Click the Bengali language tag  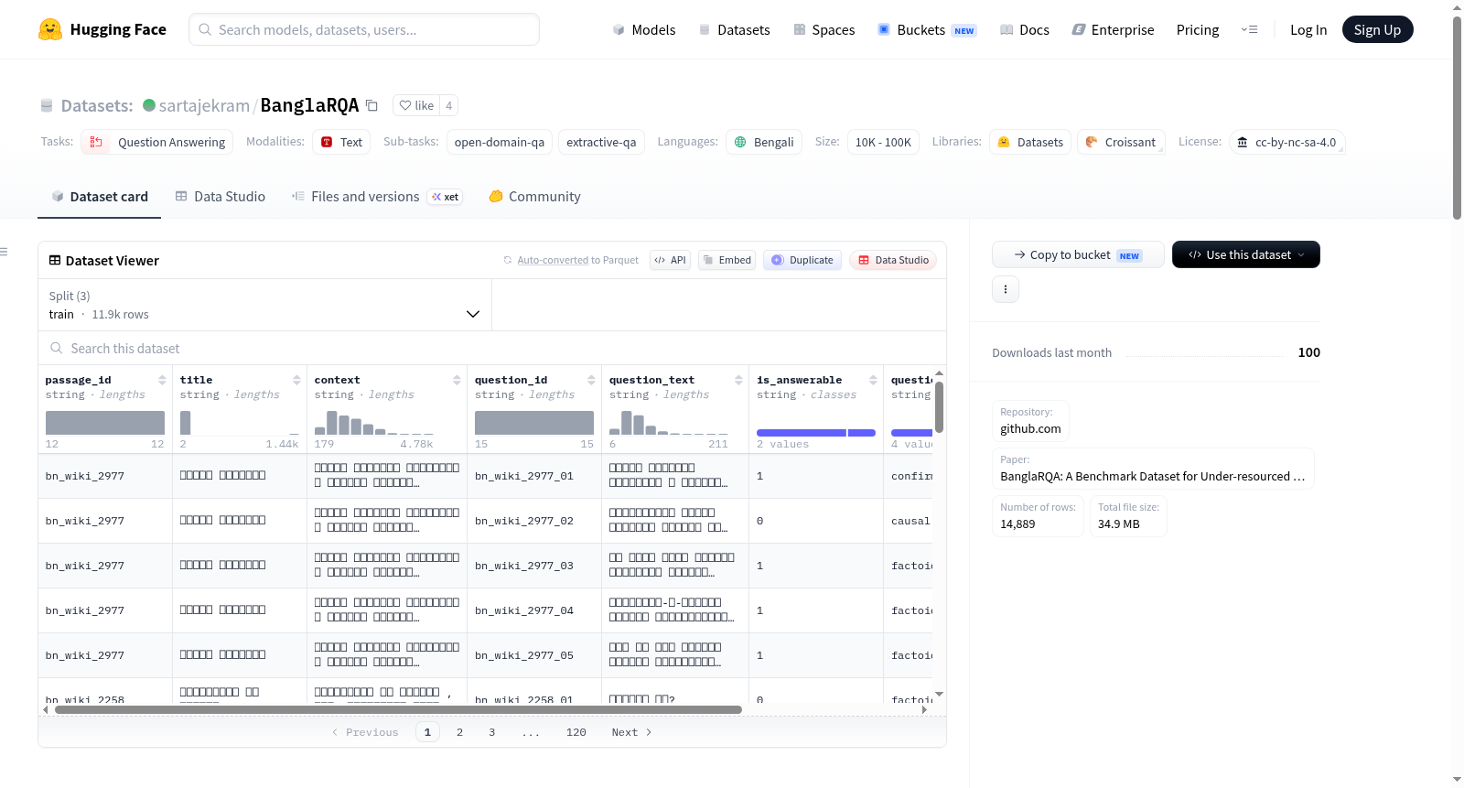[x=764, y=142]
